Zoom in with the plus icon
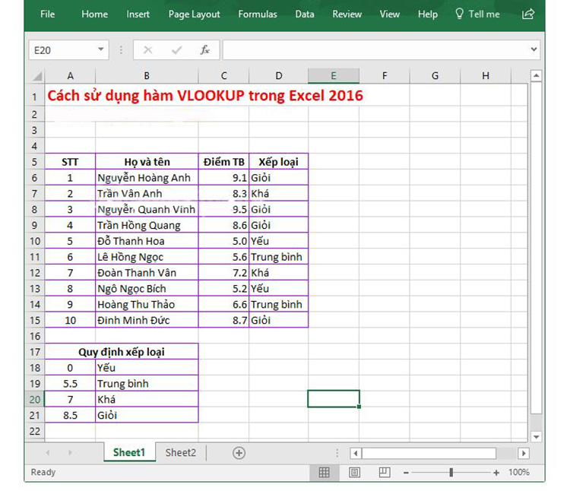Screen dimensions: 570x491 point(496,473)
